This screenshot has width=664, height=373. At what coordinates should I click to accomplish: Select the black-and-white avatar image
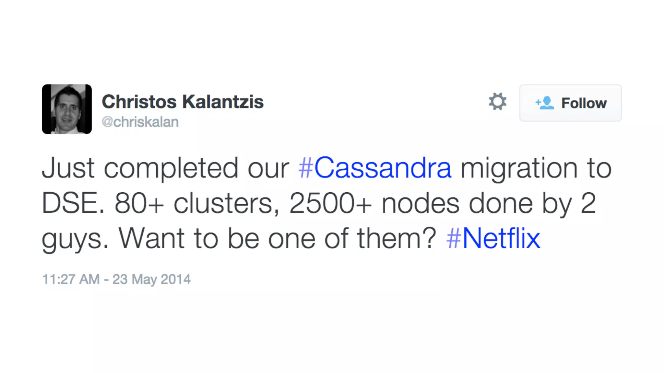click(x=67, y=109)
